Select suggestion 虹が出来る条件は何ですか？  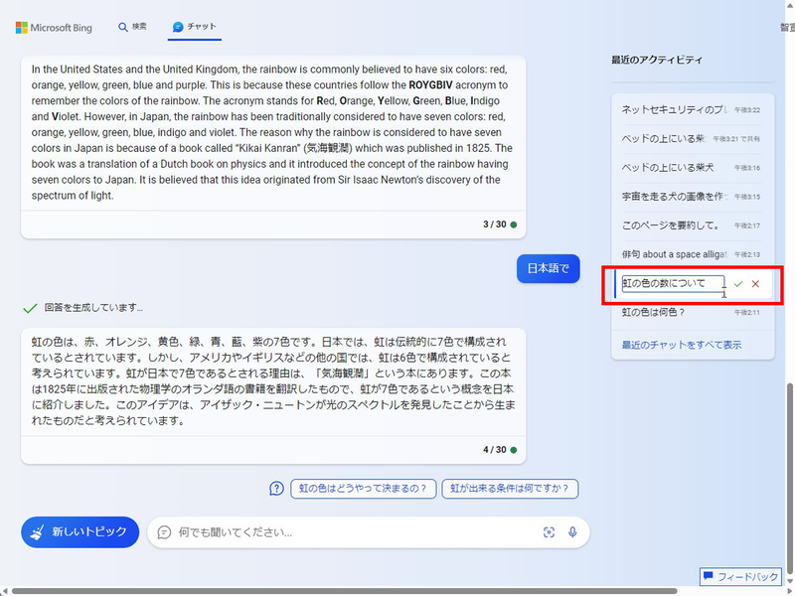pyautogui.click(x=510, y=489)
